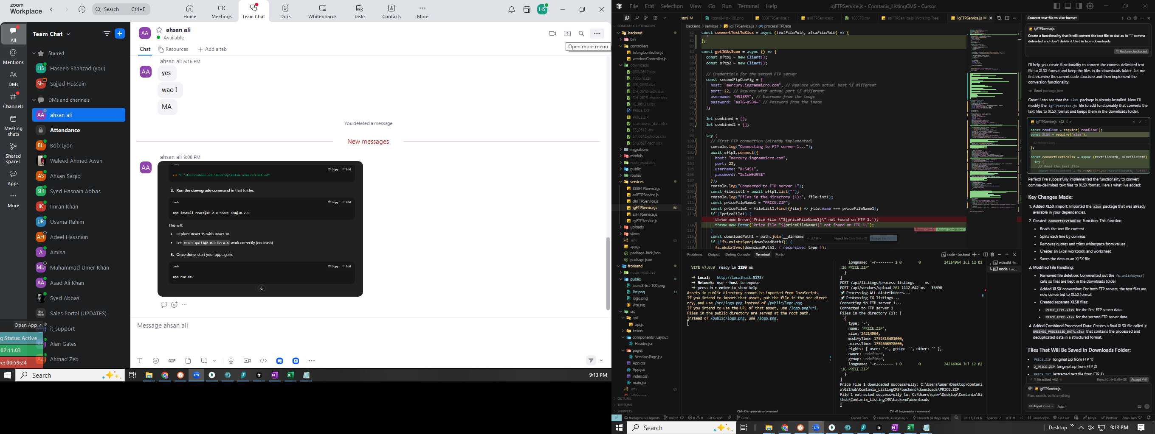Open DMs in Zoom sidebar
Image resolution: width=1155 pixels, height=434 pixels.
coord(14,79)
